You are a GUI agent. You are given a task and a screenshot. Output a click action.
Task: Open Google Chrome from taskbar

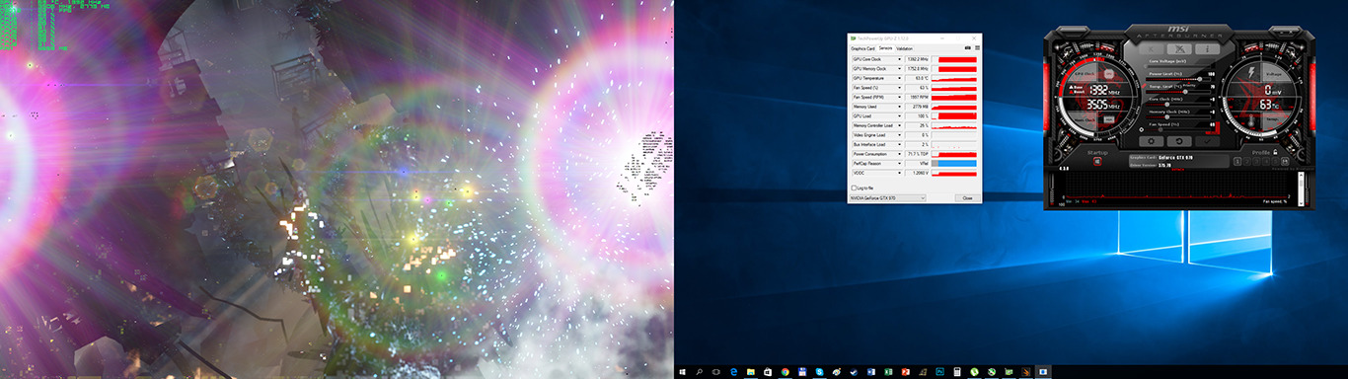coord(785,372)
